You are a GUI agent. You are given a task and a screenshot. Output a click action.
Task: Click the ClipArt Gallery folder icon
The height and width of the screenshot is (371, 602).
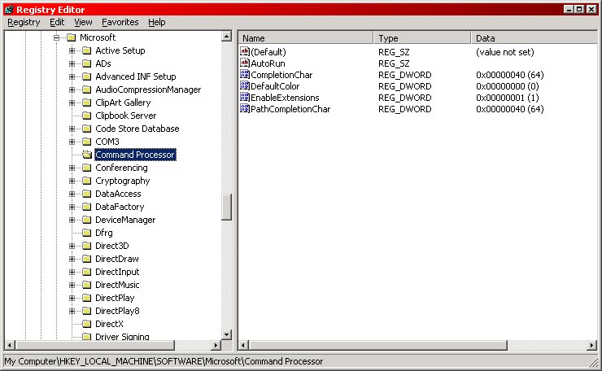pyautogui.click(x=87, y=103)
